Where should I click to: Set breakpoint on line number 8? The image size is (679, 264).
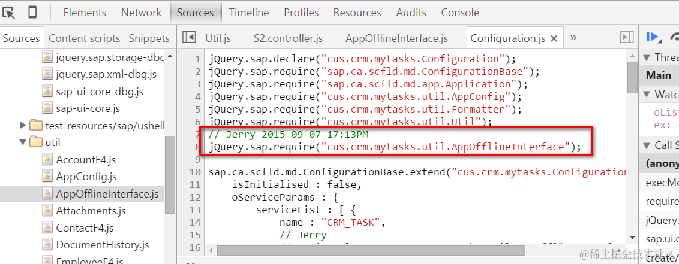click(x=197, y=147)
